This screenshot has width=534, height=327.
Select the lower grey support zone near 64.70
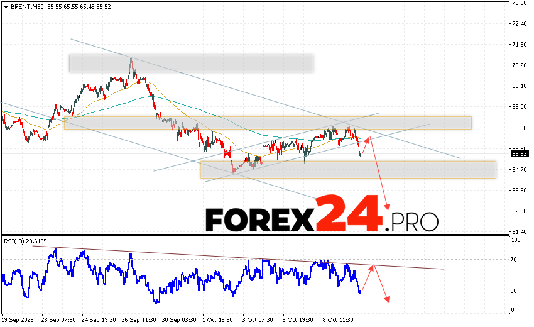point(347,170)
